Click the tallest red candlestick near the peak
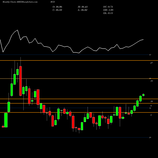The image size is (158, 158). click(21, 81)
